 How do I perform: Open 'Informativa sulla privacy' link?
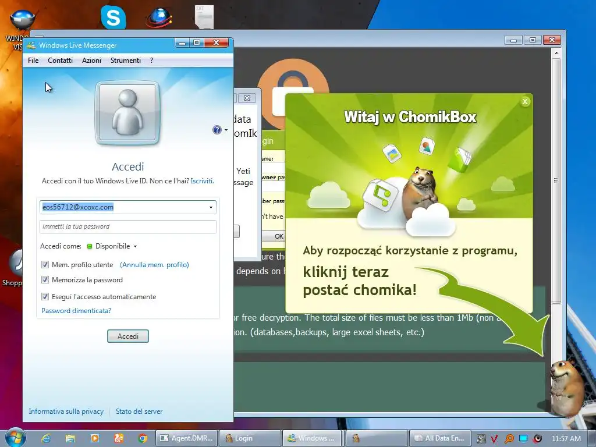(x=66, y=411)
